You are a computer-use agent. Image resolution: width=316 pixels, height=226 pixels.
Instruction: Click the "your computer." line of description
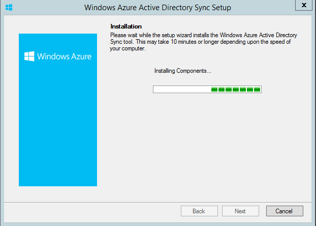(128, 48)
